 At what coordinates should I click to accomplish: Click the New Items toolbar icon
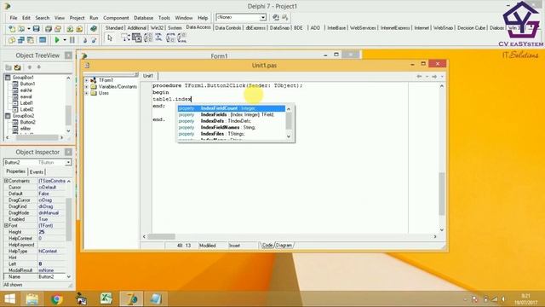(12, 29)
